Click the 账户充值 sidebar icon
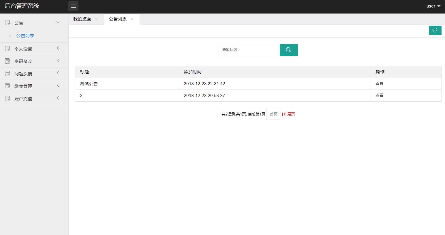 (7, 98)
